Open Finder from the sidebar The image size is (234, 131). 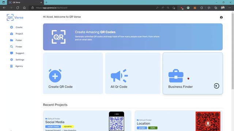(x=19, y=47)
